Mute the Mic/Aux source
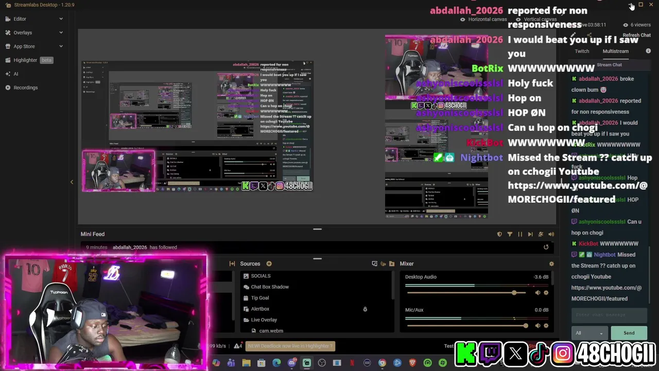This screenshot has height=371, width=659. [x=537, y=326]
